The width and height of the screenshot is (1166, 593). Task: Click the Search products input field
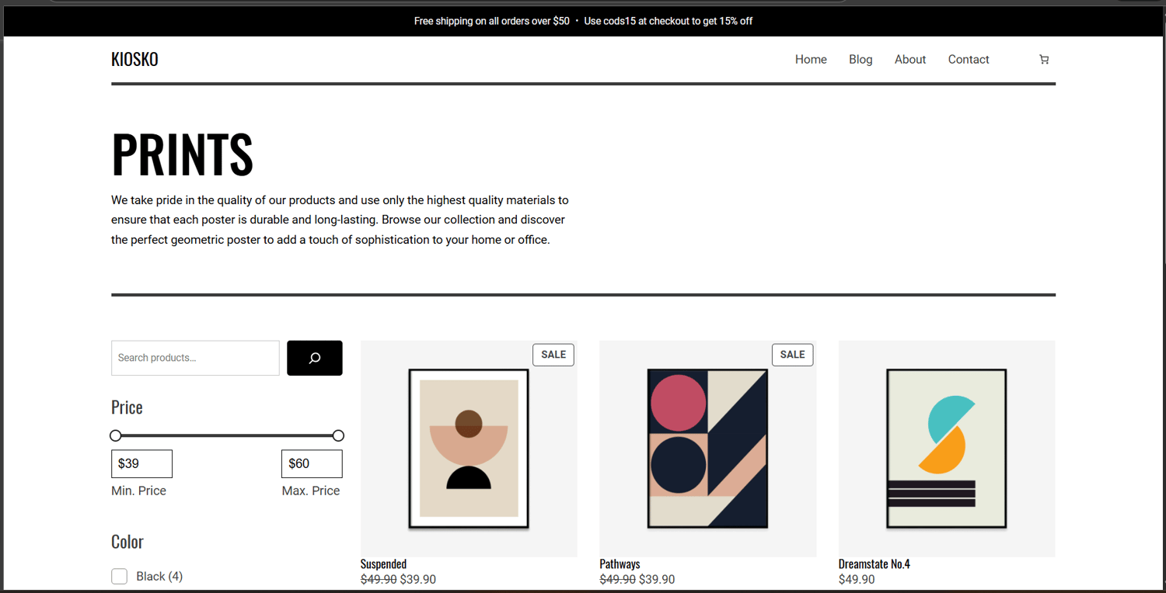[194, 358]
